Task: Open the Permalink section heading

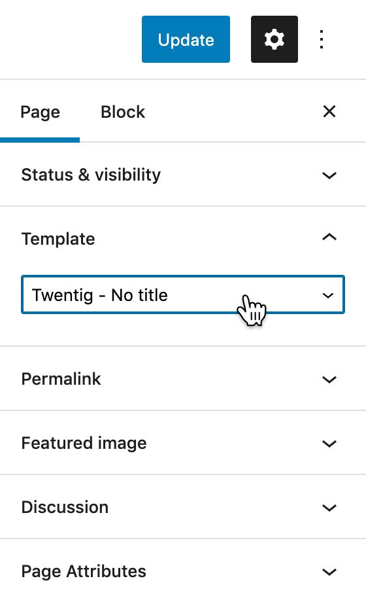Action: coord(61,379)
